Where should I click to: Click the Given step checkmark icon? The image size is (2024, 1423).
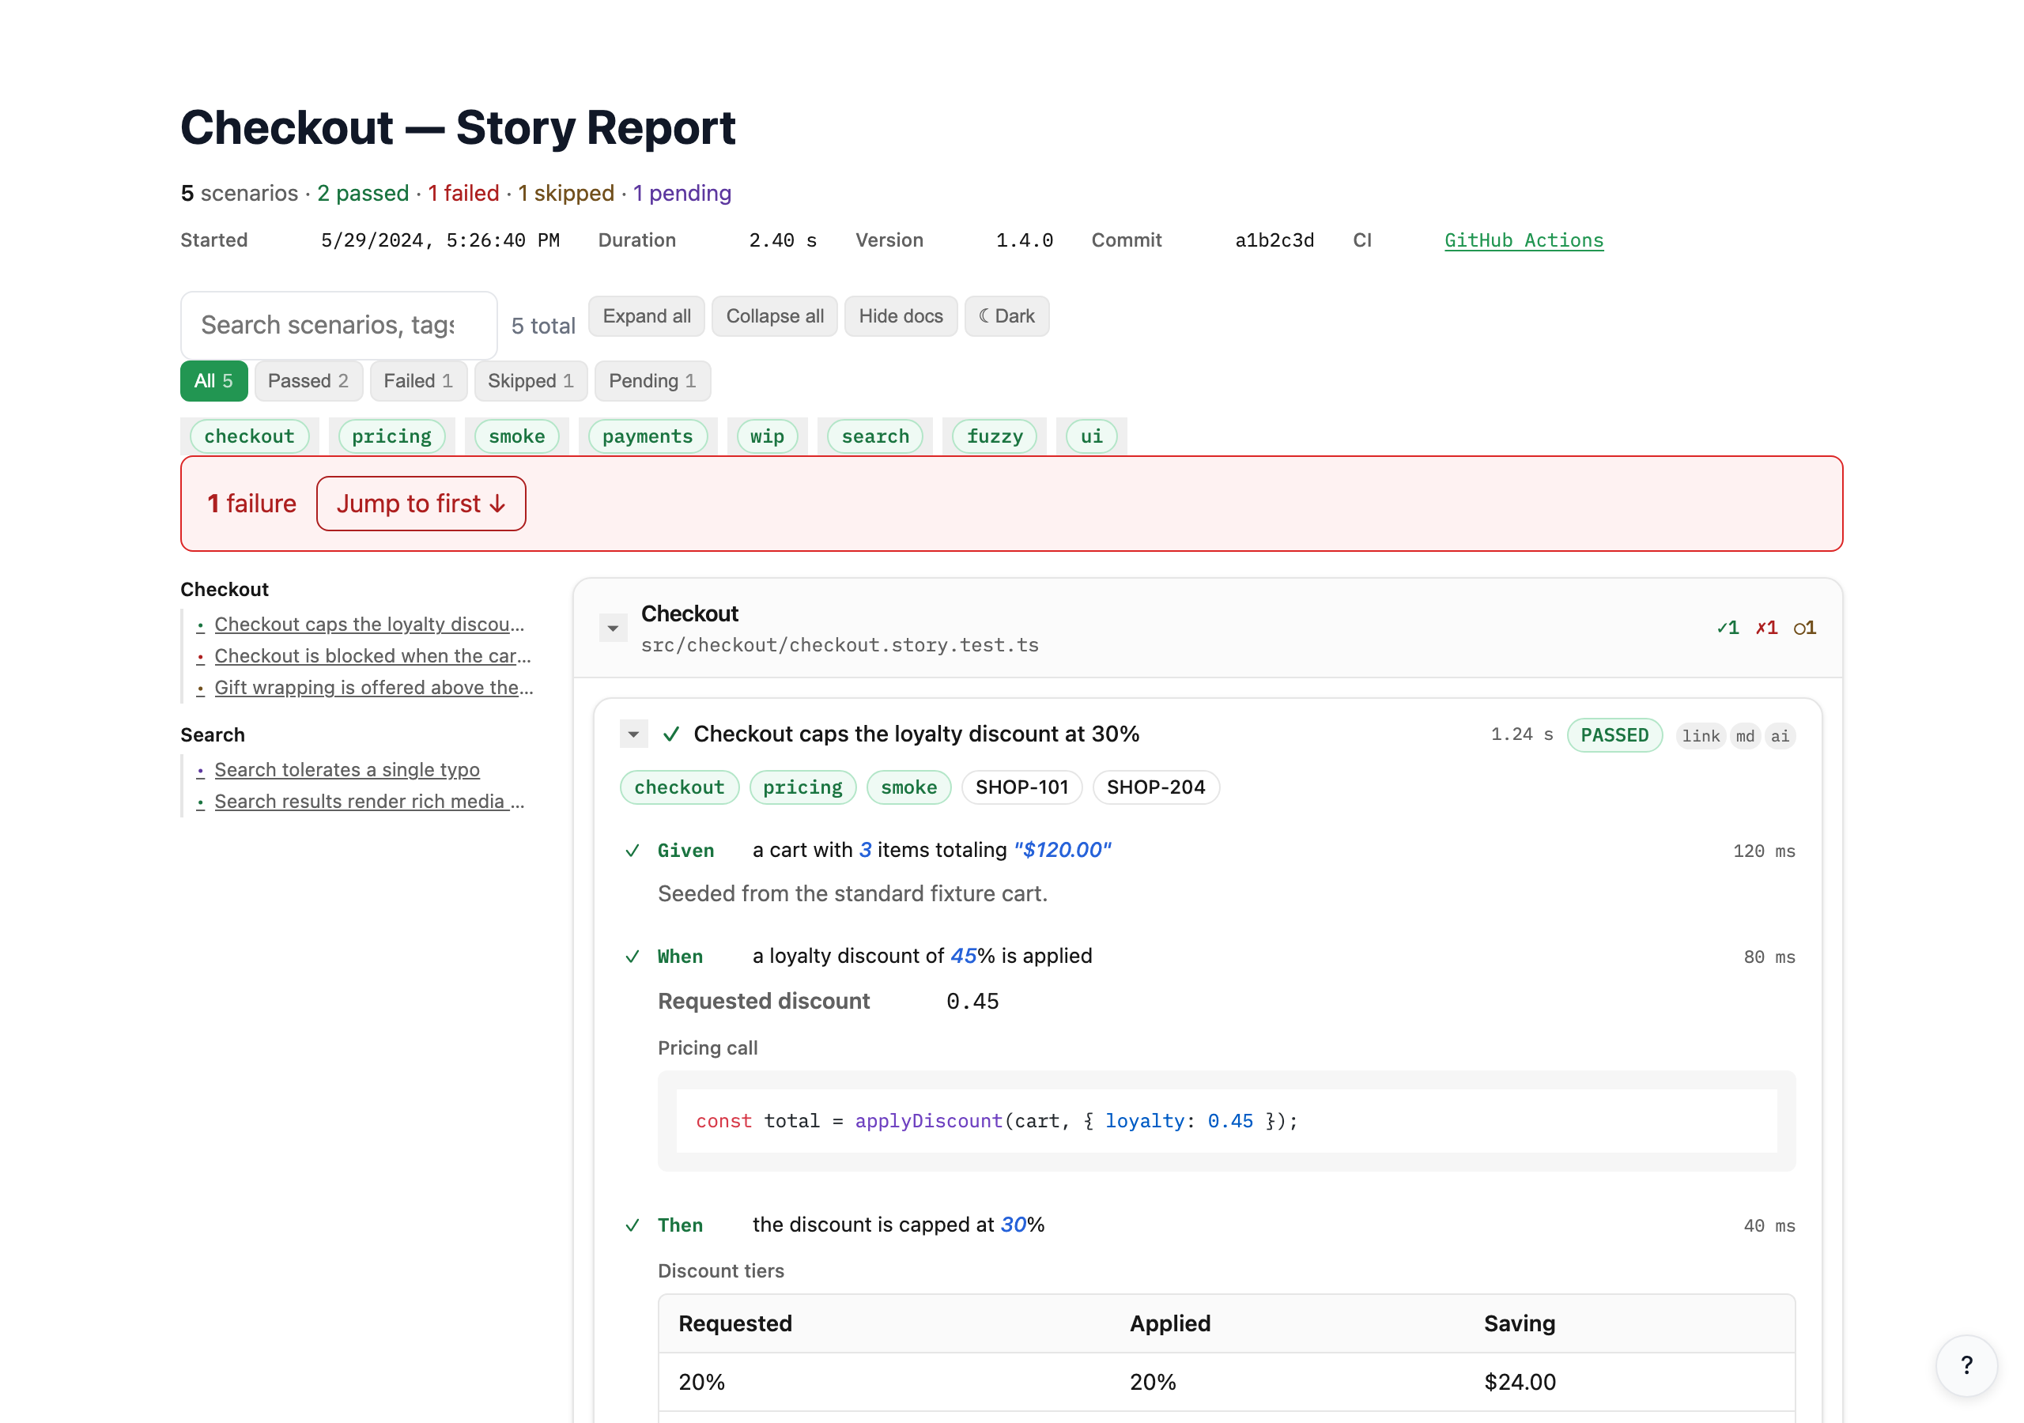coord(632,851)
